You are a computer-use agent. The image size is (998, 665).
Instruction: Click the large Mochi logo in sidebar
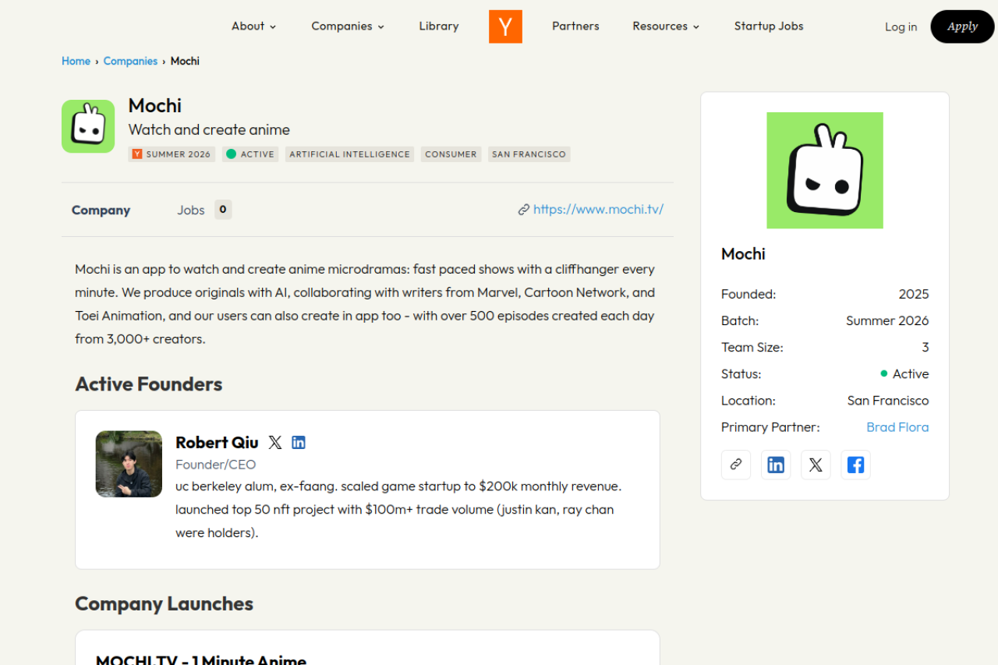click(825, 170)
